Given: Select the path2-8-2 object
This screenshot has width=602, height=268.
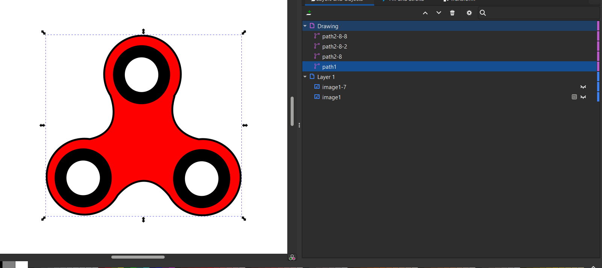Looking at the screenshot, I should pyautogui.click(x=335, y=47).
